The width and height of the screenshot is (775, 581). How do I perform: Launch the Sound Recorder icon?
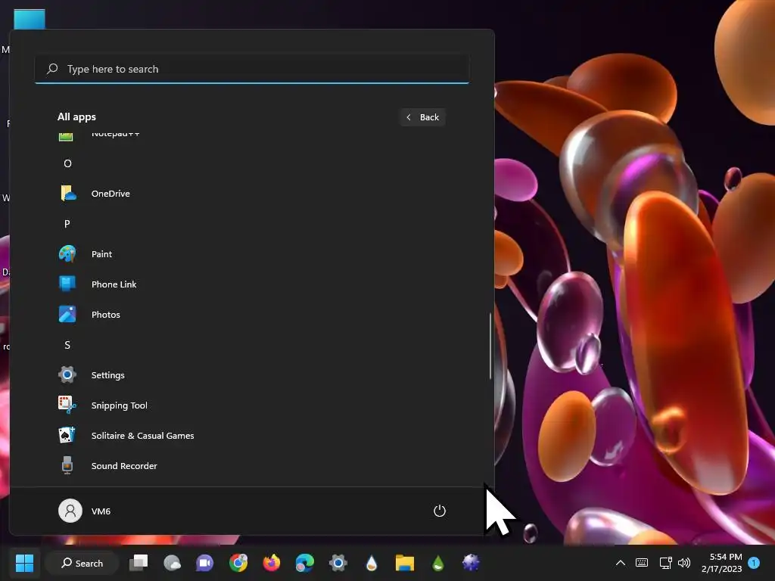click(x=67, y=465)
